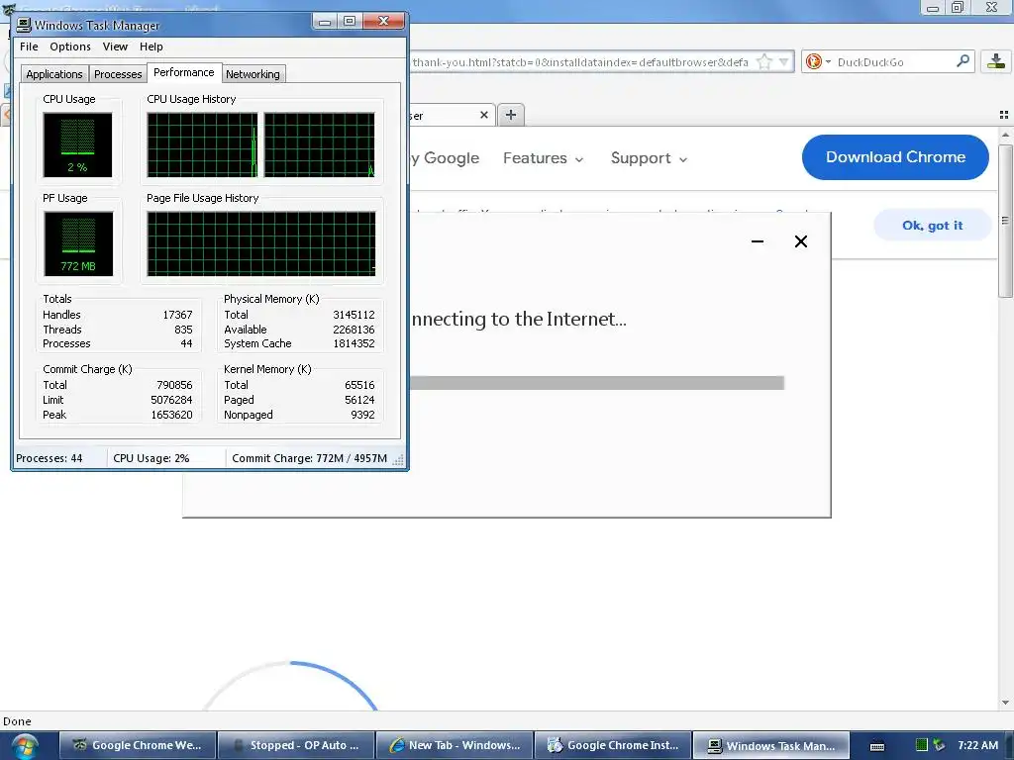Open the File menu in Task Manager

tap(29, 47)
